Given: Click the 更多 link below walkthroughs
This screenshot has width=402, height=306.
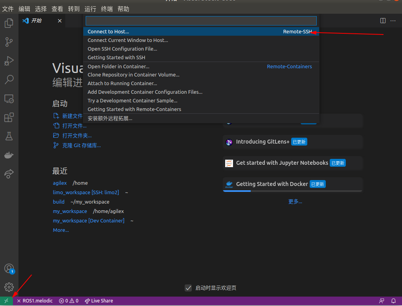Looking at the screenshot, I should pyautogui.click(x=295, y=201).
